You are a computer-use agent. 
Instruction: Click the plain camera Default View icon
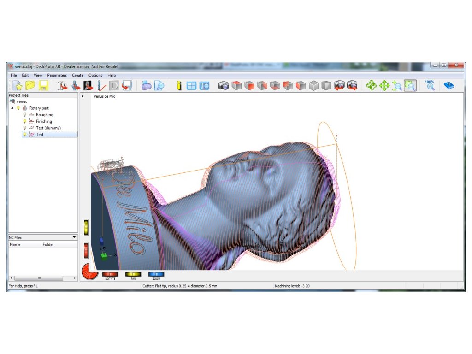[x=224, y=86]
